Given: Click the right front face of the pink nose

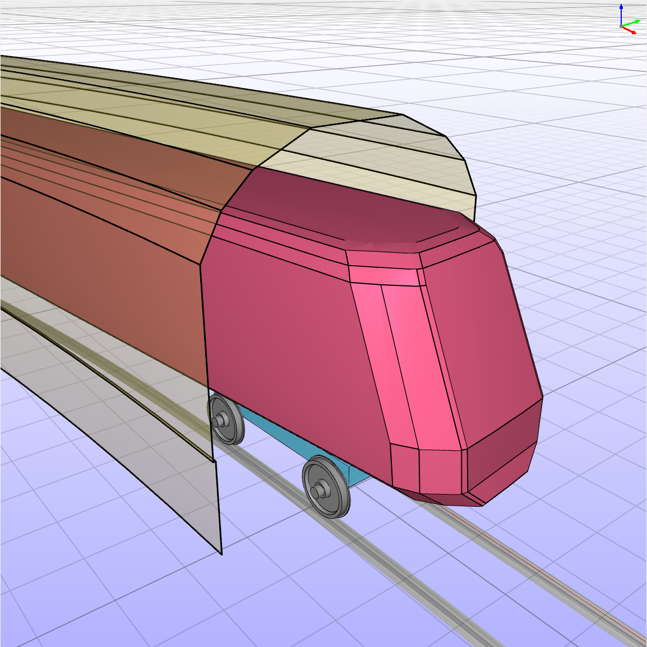Looking at the screenshot, I should click(x=482, y=336).
